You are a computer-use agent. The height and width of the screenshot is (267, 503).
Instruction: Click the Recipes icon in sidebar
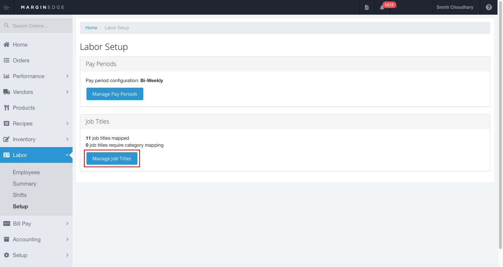(6, 123)
